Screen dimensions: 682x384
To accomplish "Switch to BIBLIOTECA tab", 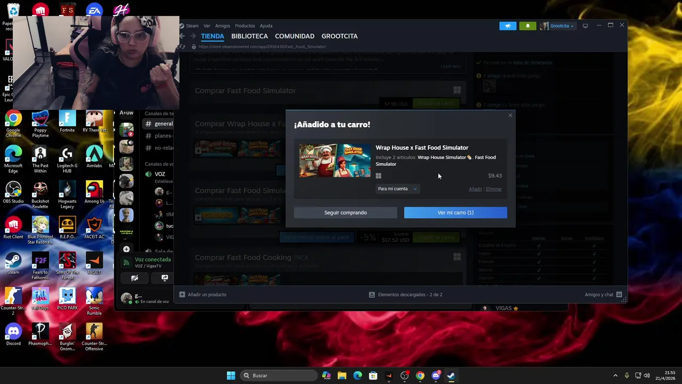I will tap(249, 36).
